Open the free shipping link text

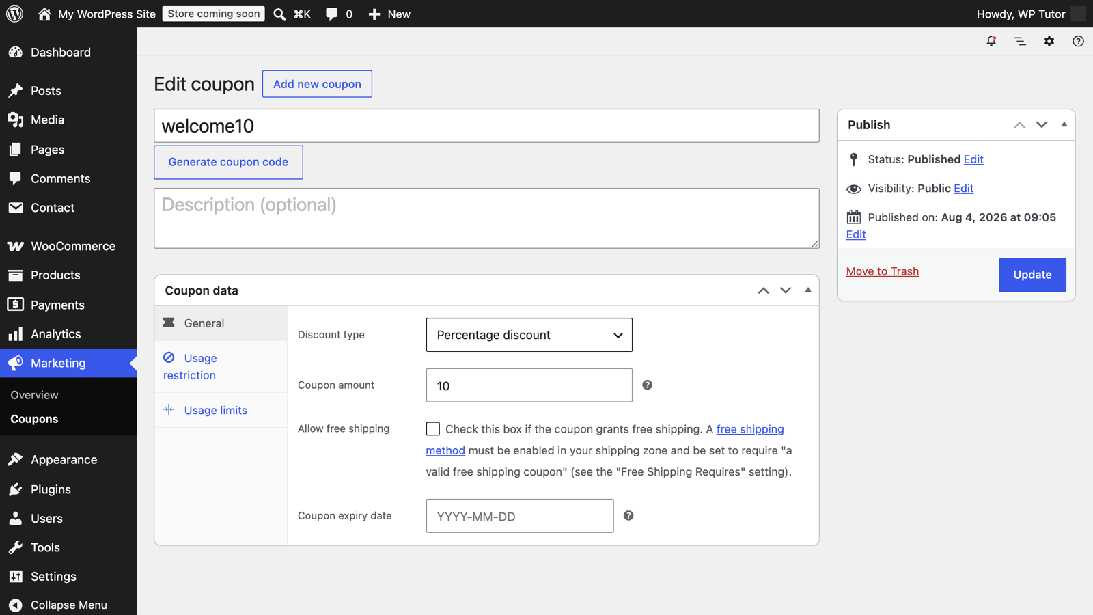coord(749,429)
